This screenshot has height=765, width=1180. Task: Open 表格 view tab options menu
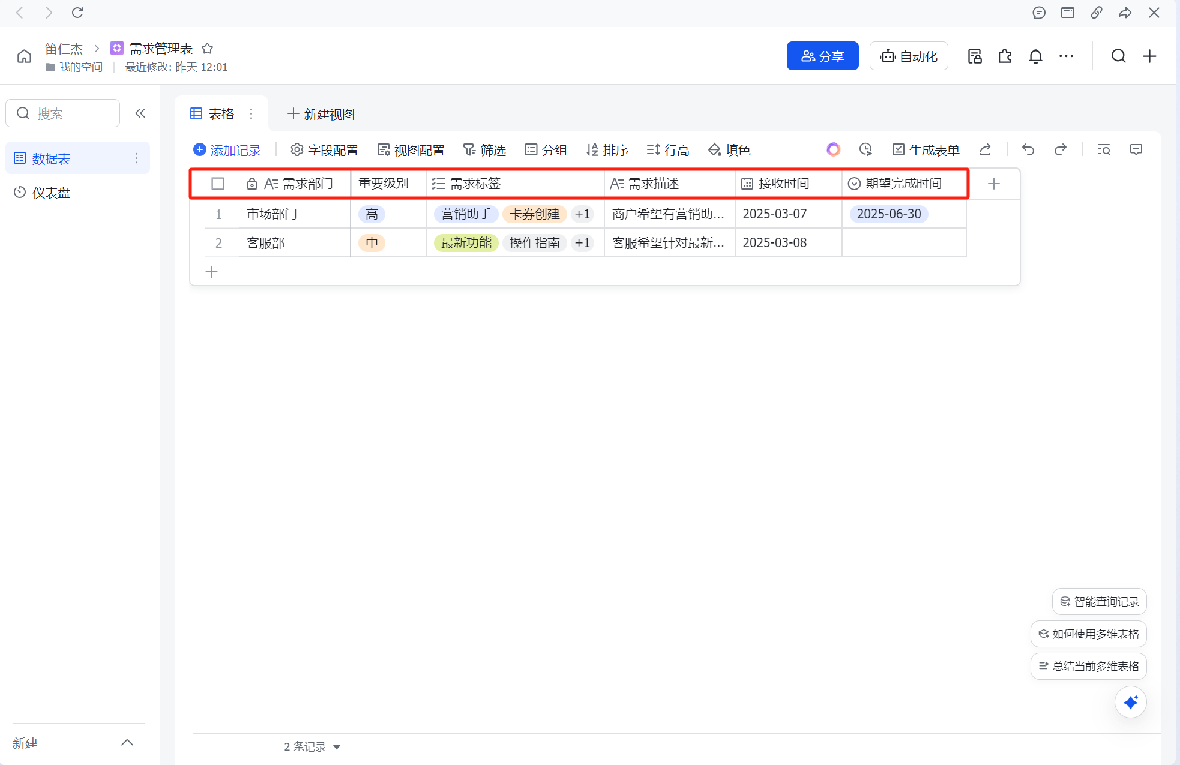(x=251, y=114)
